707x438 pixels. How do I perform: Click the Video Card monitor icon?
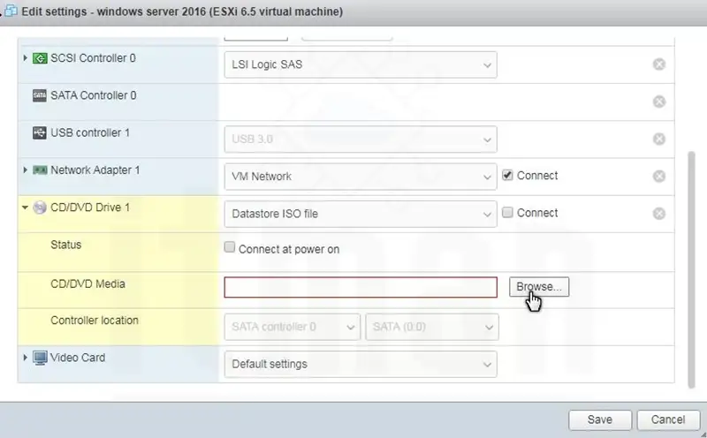(x=40, y=359)
